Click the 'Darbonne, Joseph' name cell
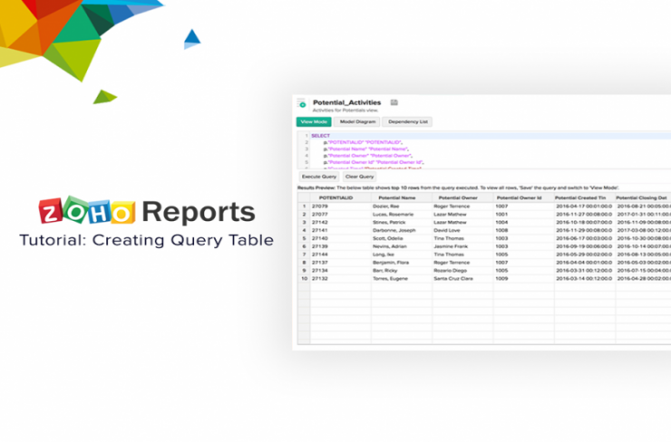The height and width of the screenshot is (442, 671). pos(402,230)
